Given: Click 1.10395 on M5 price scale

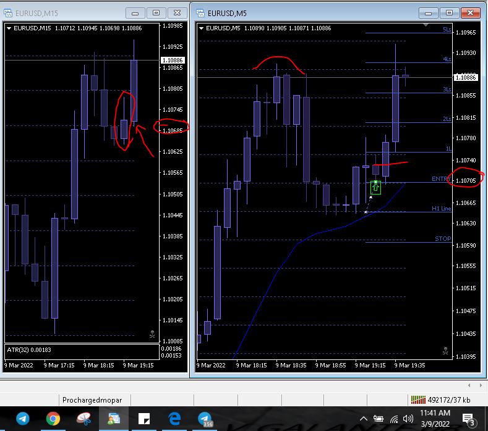Looking at the screenshot, I should (x=466, y=357).
